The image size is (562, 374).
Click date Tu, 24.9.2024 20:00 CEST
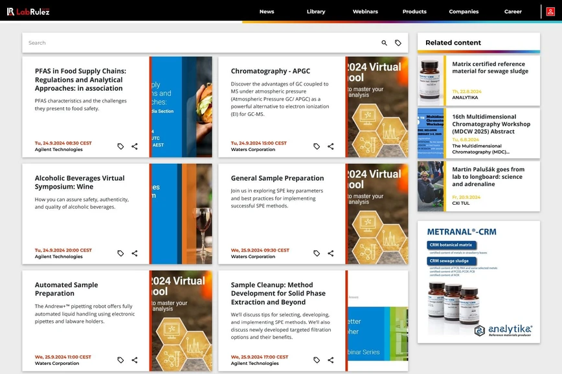[63, 250]
